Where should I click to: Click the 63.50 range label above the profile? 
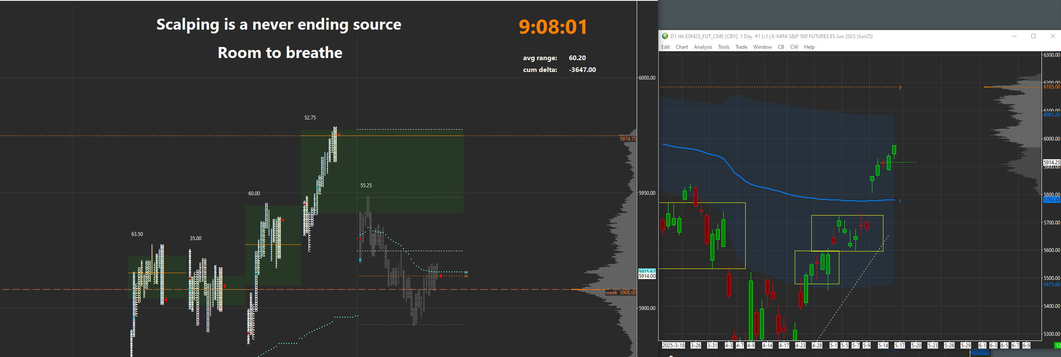tap(137, 234)
